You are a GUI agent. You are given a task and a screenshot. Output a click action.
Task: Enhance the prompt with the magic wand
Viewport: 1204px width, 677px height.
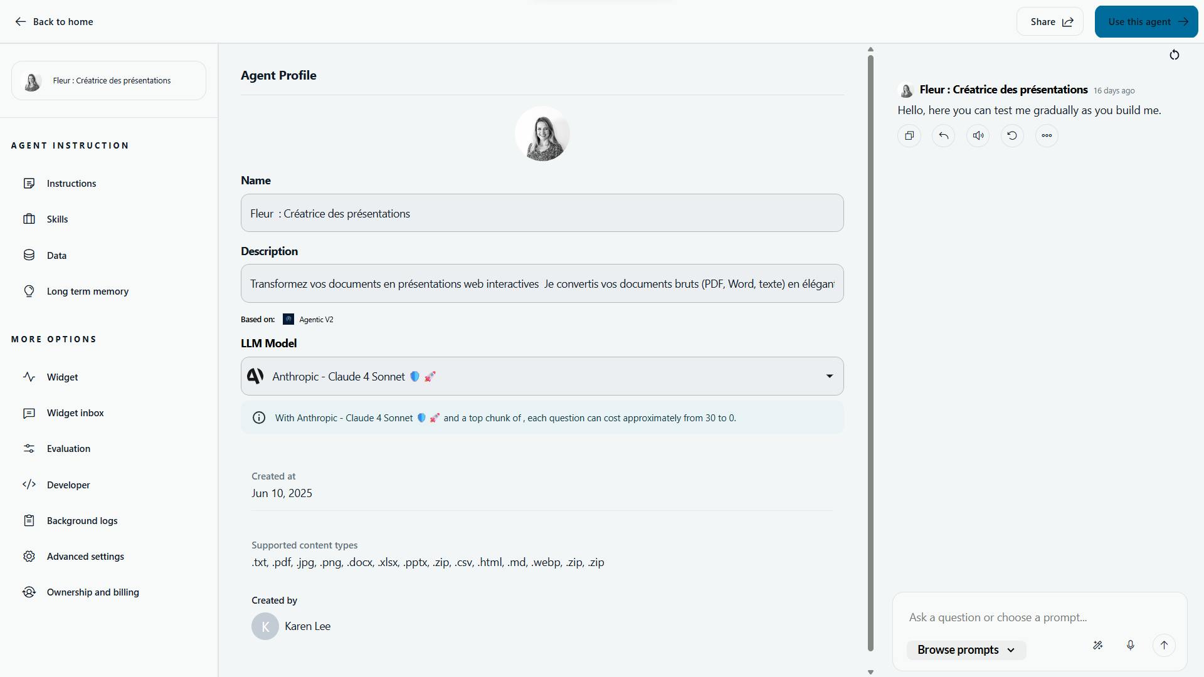coord(1098,644)
